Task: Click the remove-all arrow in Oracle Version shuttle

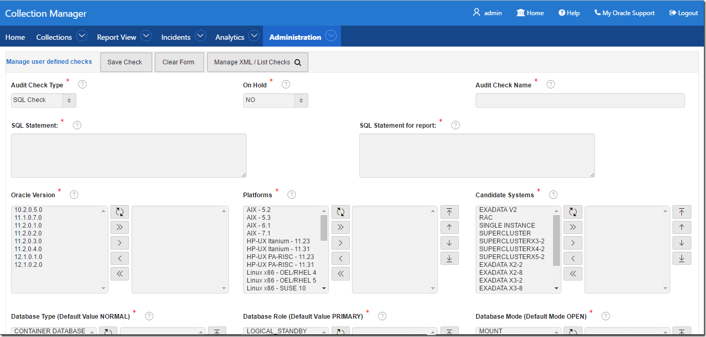Action: pyautogui.click(x=119, y=274)
